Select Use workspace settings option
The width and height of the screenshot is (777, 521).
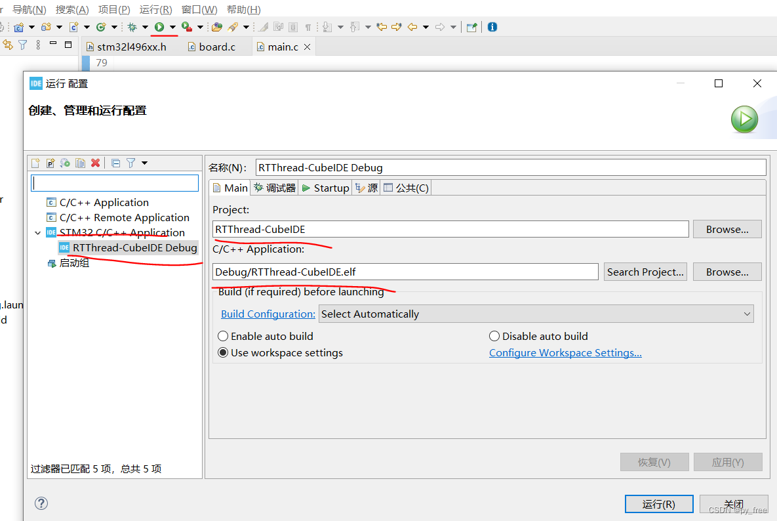pyautogui.click(x=224, y=353)
